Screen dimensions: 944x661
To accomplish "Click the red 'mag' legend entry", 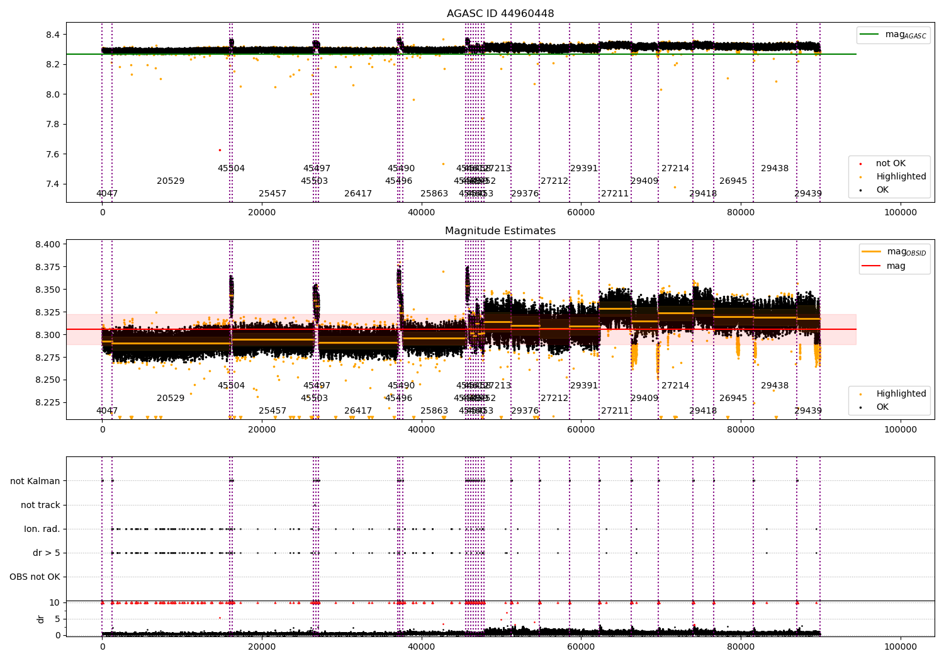I will (x=884, y=266).
